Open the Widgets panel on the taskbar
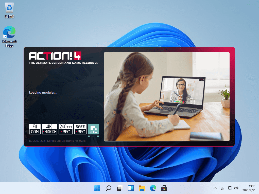259x194 pixels. 131,188
